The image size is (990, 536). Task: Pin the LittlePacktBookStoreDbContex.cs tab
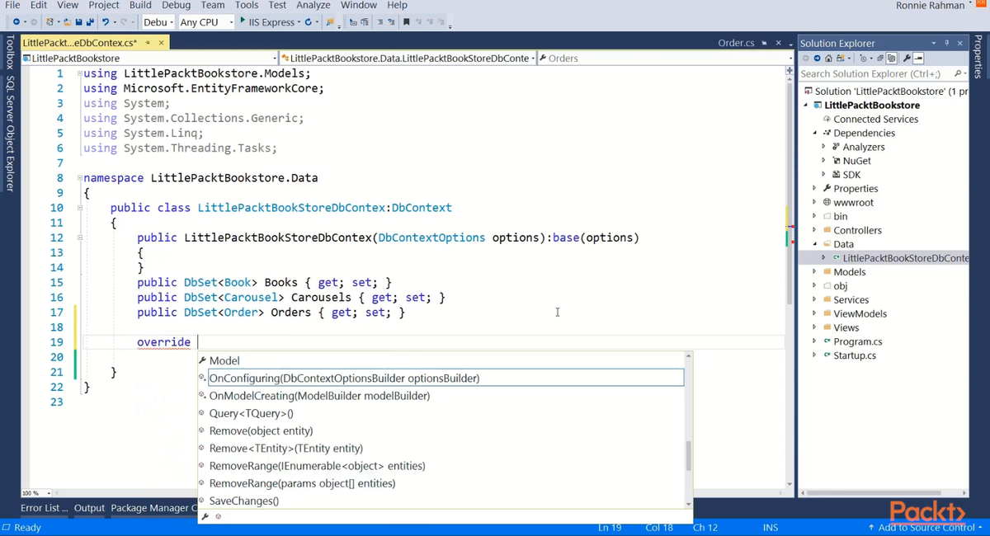148,42
